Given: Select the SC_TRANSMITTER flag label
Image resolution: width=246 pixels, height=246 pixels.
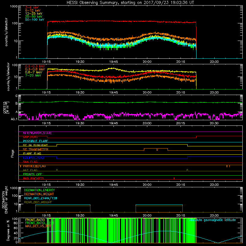Looking at the screenshot, I should coord(35,149).
